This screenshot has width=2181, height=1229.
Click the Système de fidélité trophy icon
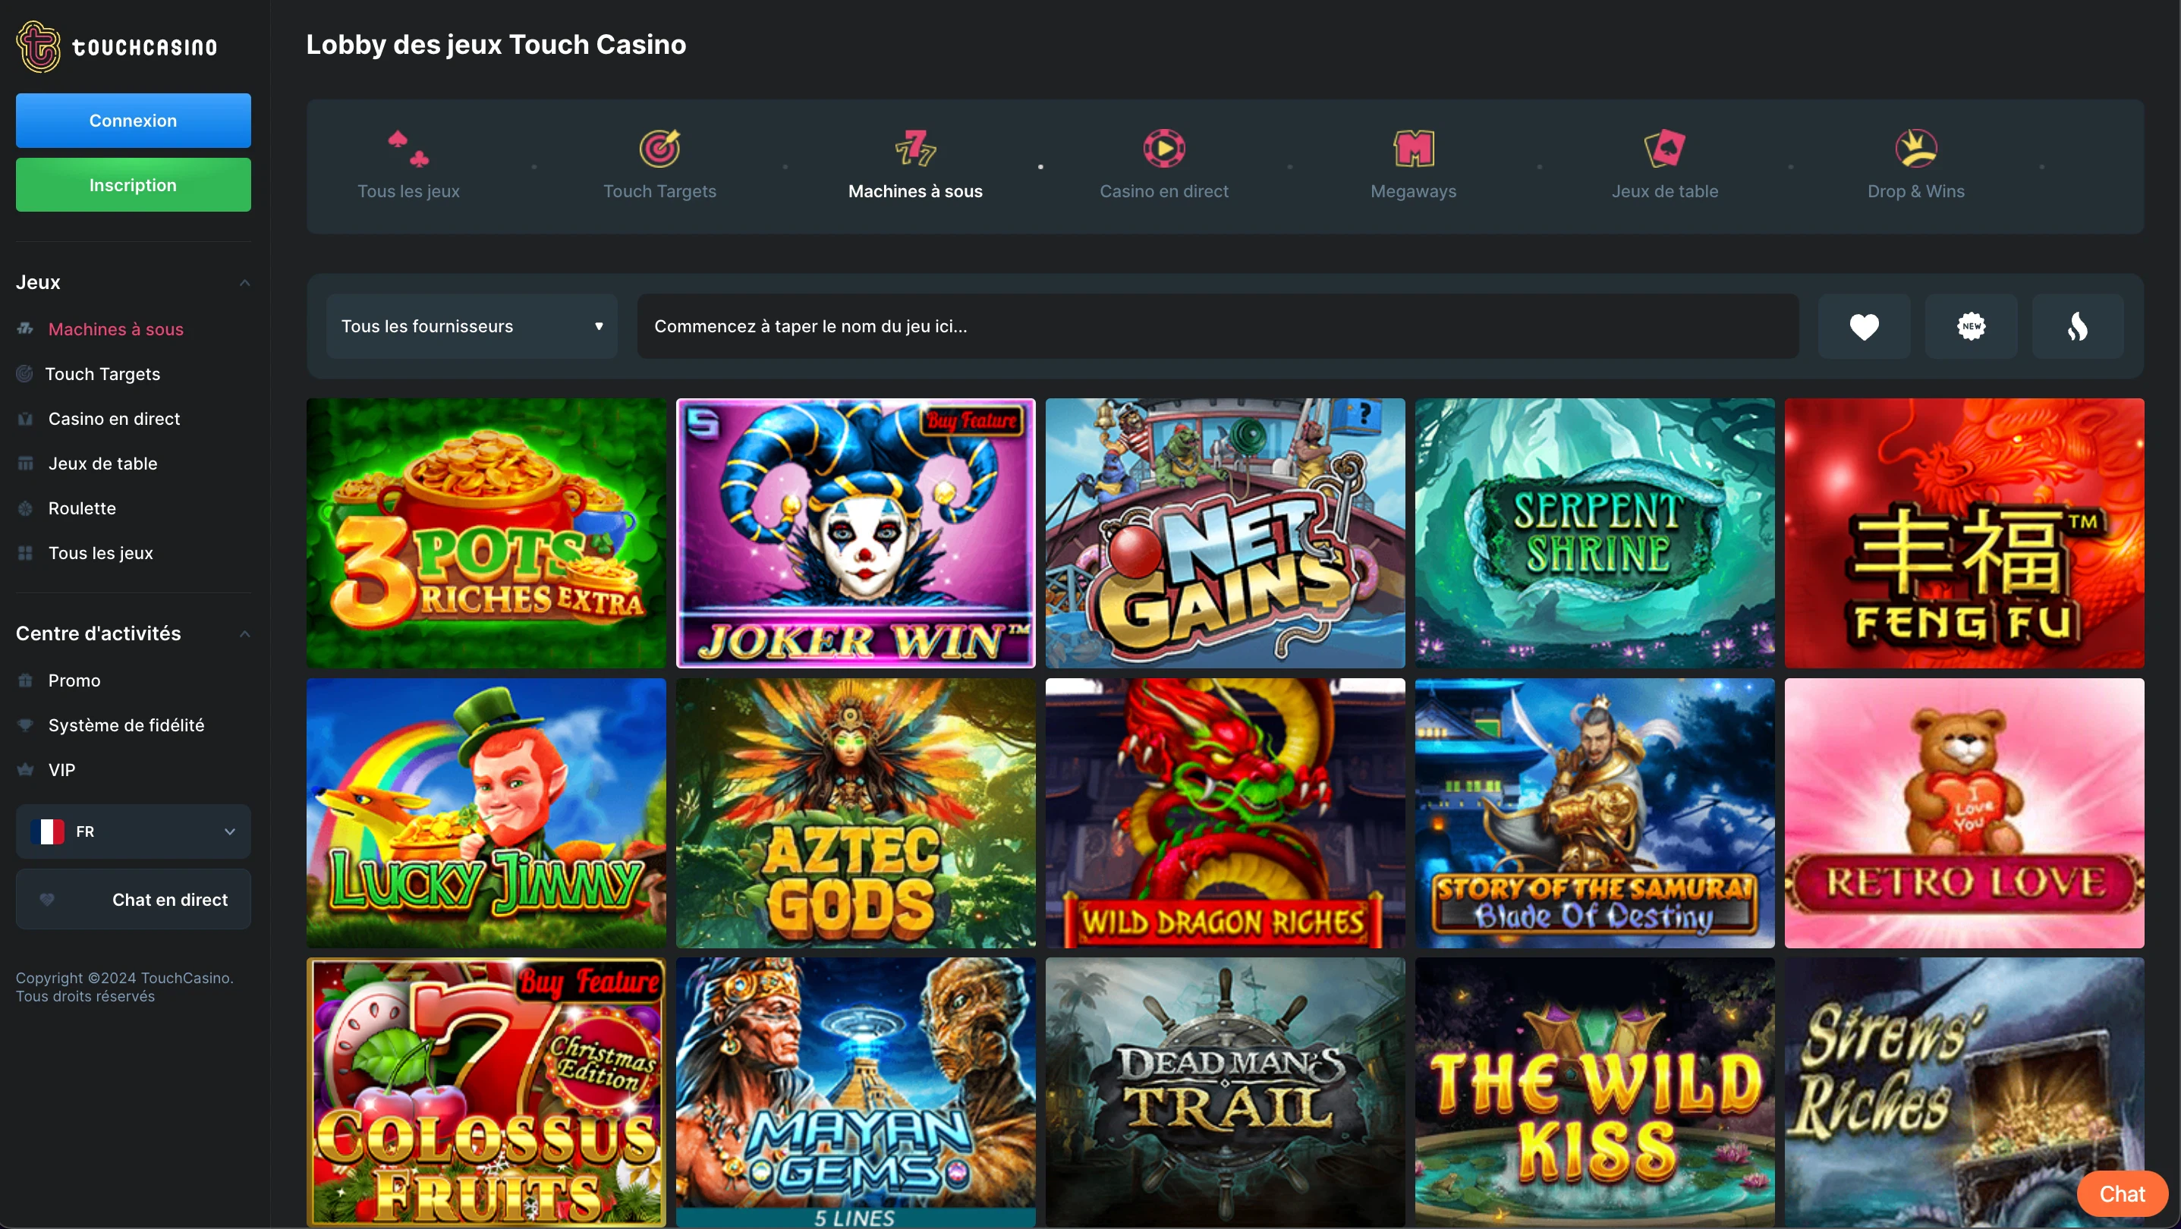tap(25, 725)
